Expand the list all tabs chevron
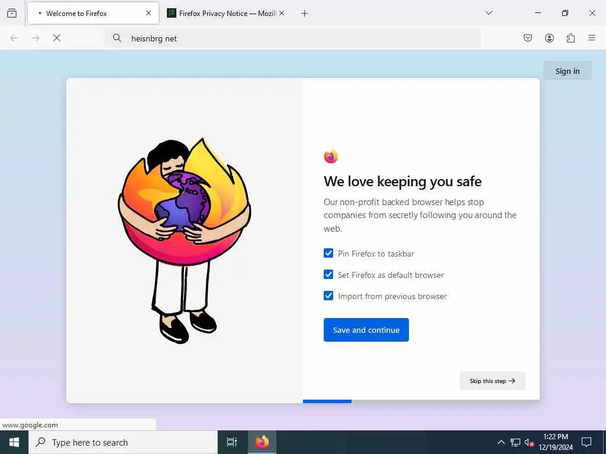This screenshot has height=454, width=606. (x=489, y=13)
